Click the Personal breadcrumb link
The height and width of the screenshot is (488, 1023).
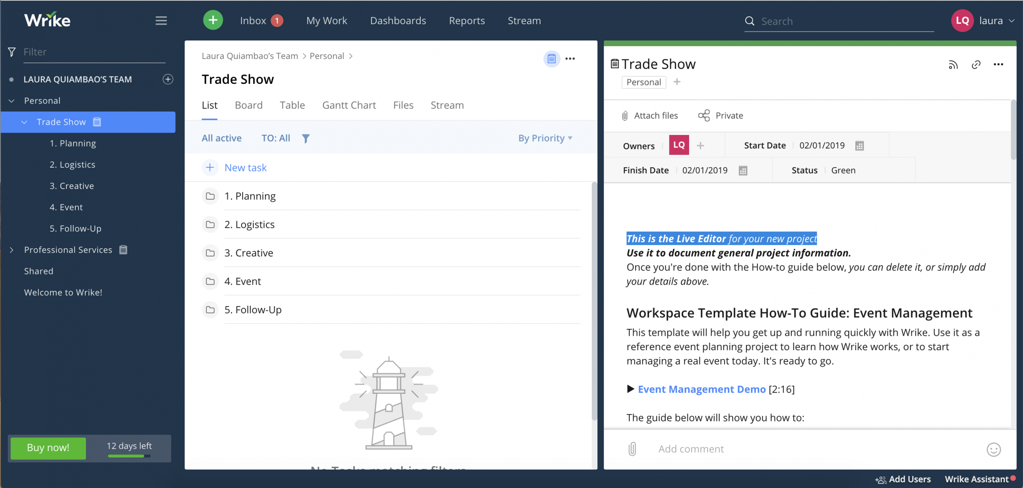coord(327,56)
